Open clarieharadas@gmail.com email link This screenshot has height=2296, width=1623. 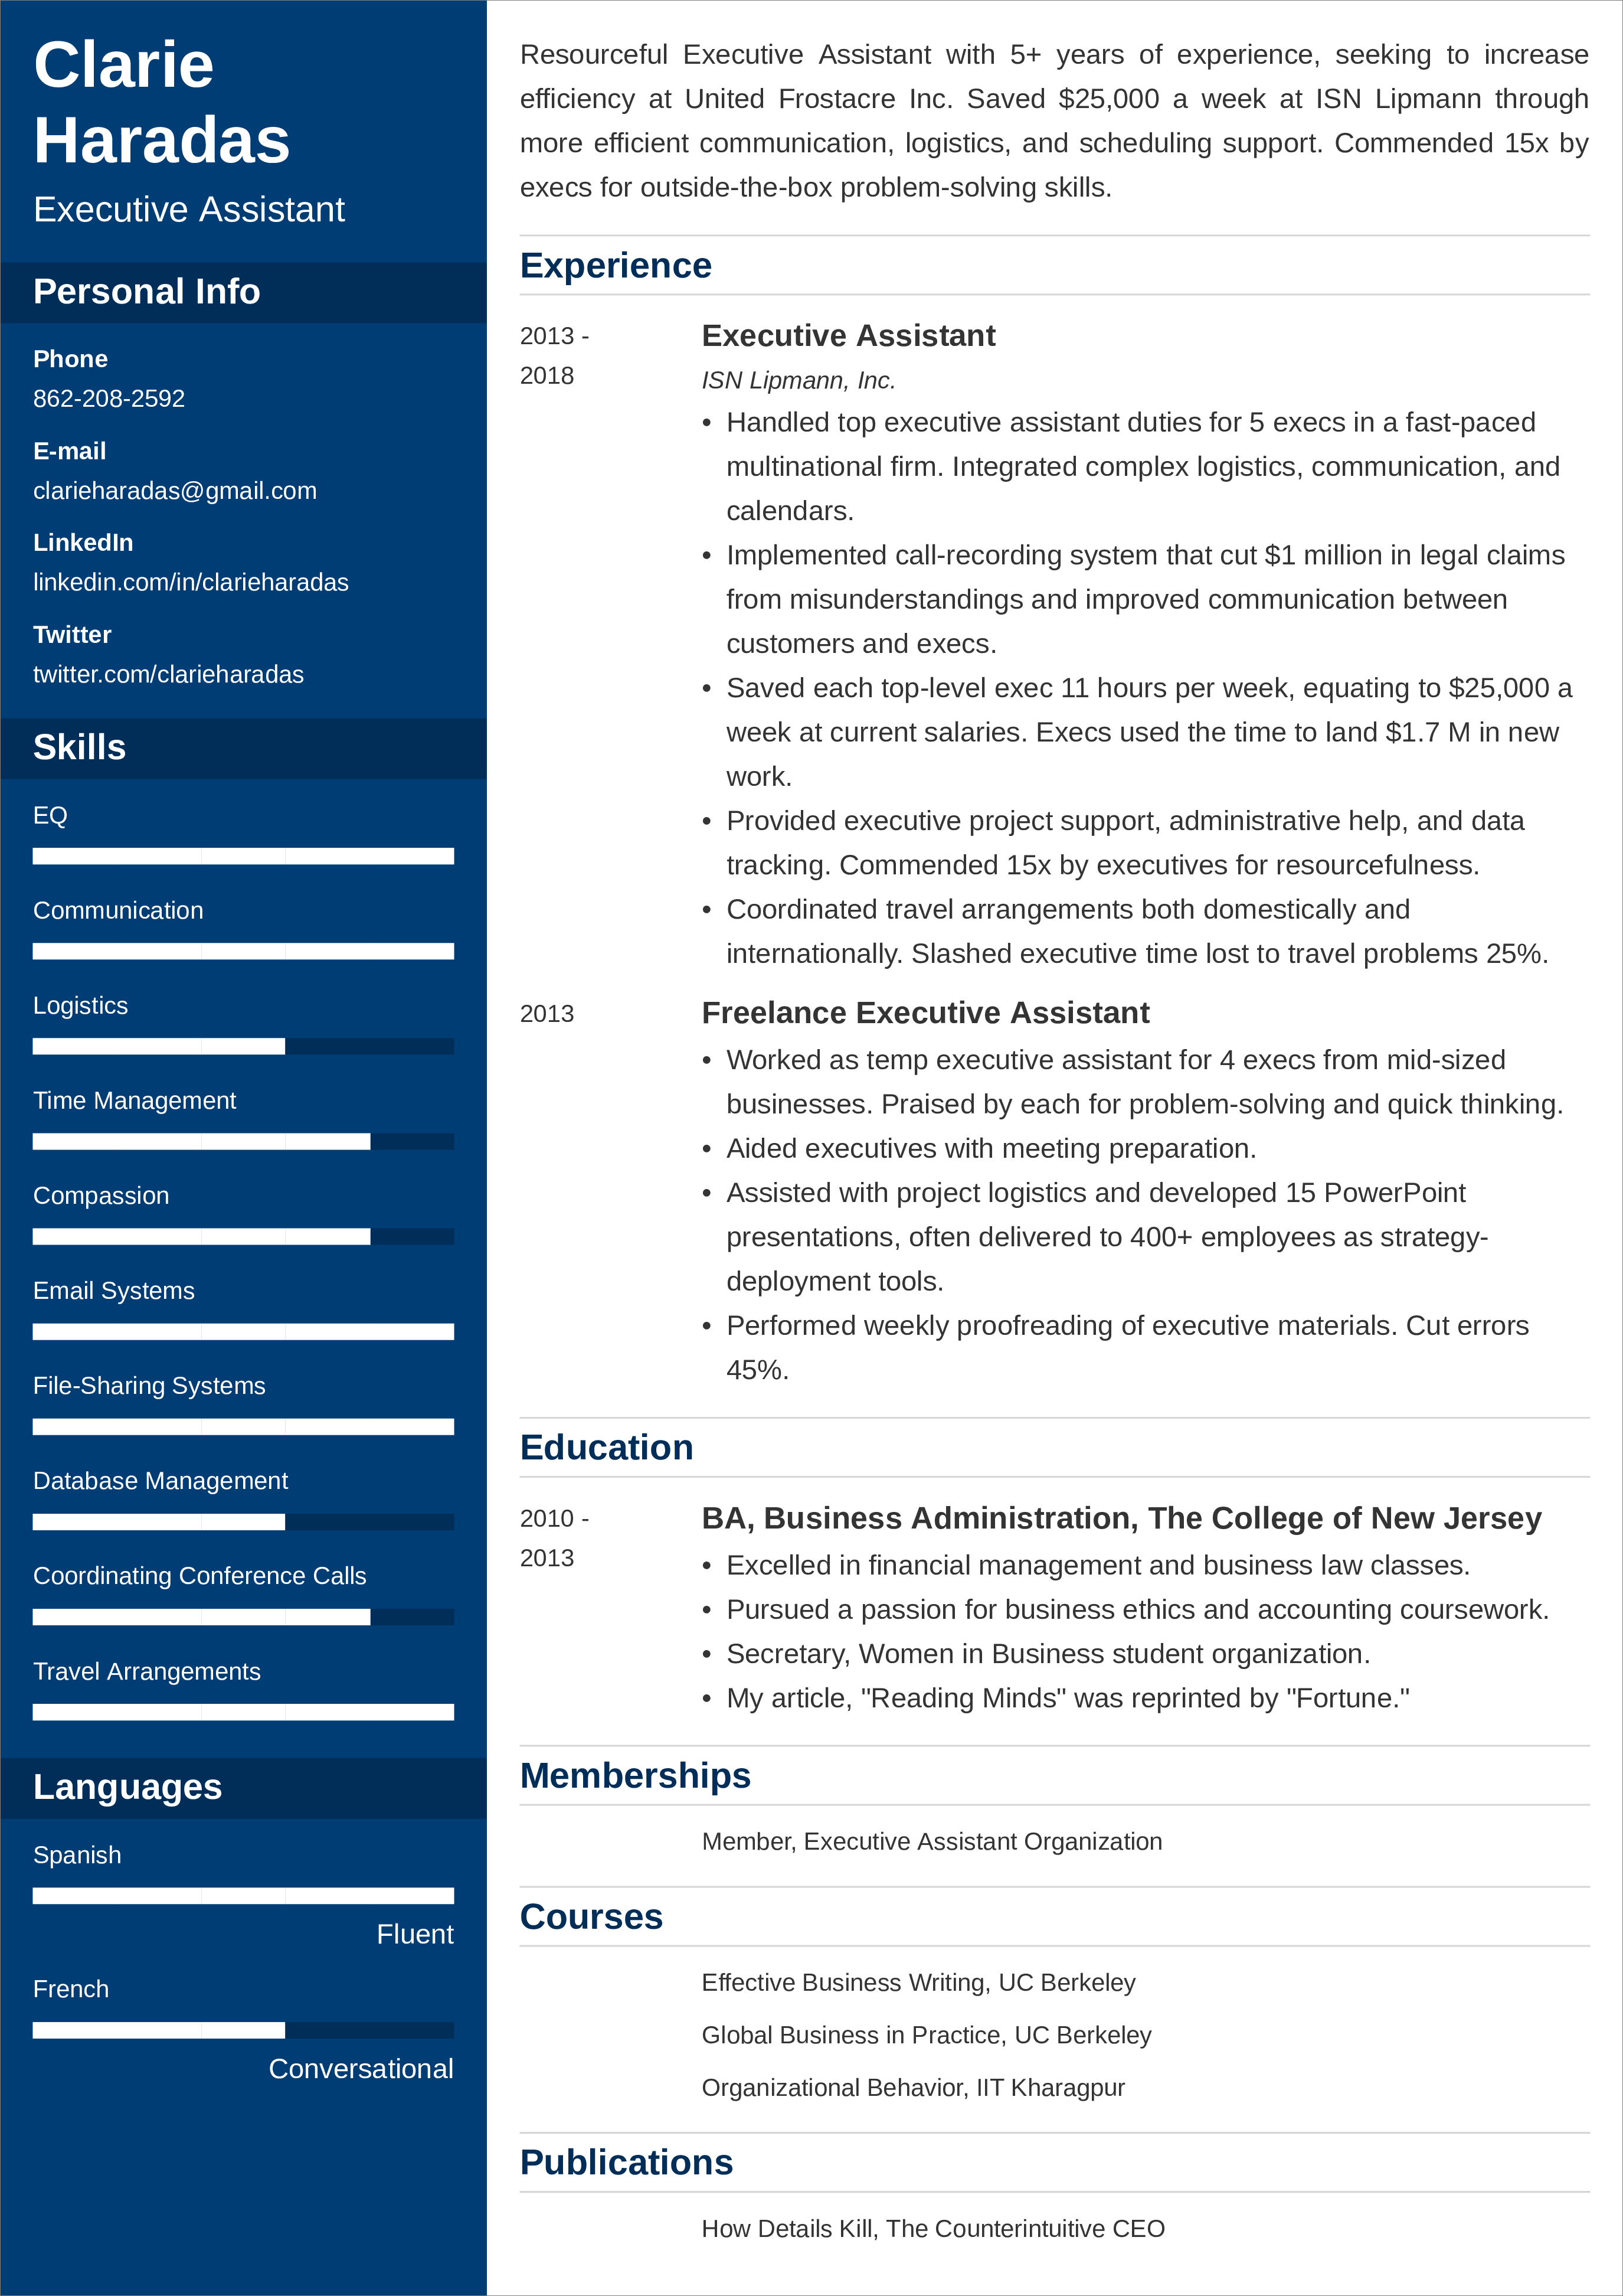(x=176, y=490)
